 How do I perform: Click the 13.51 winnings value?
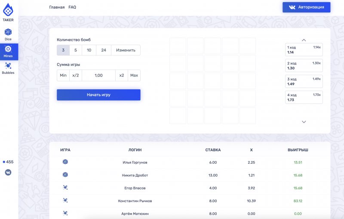point(298,162)
